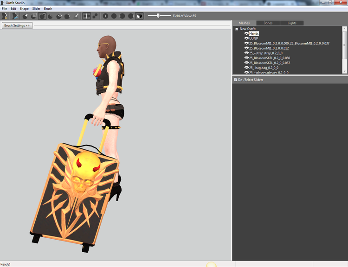The height and width of the screenshot is (267, 348).
Task: Adjust the Field of View slider
Action: click(x=158, y=15)
